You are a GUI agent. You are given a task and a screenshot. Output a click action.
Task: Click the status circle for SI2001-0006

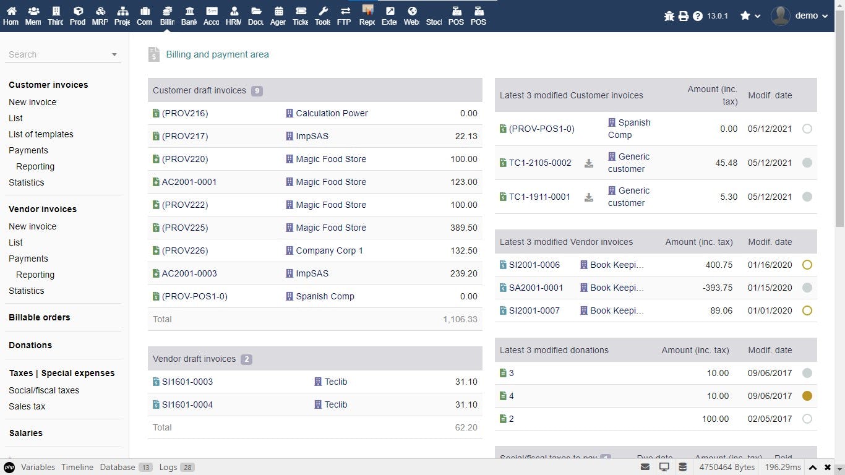(x=807, y=265)
